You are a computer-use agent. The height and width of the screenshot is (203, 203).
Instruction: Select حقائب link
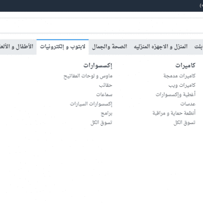pyautogui.click(x=105, y=85)
